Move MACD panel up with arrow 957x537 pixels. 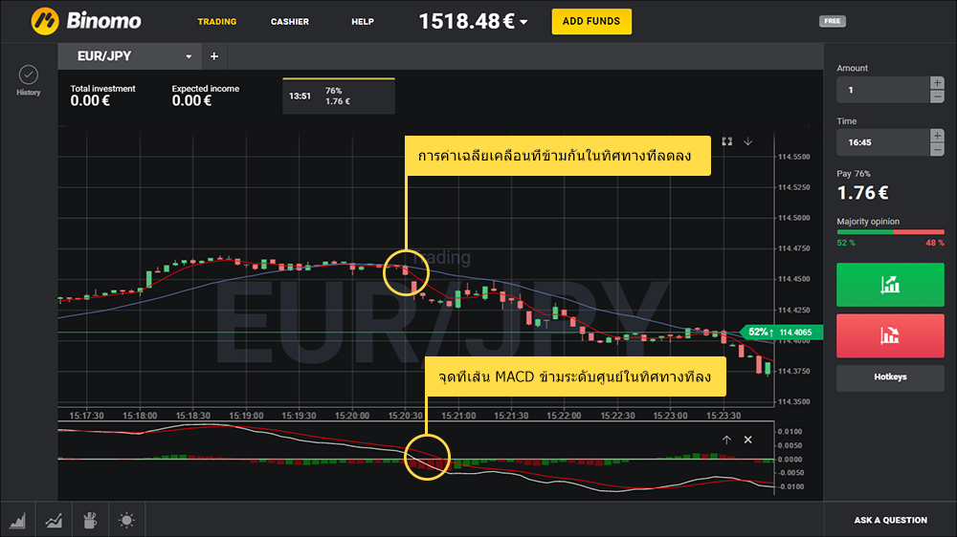click(726, 440)
